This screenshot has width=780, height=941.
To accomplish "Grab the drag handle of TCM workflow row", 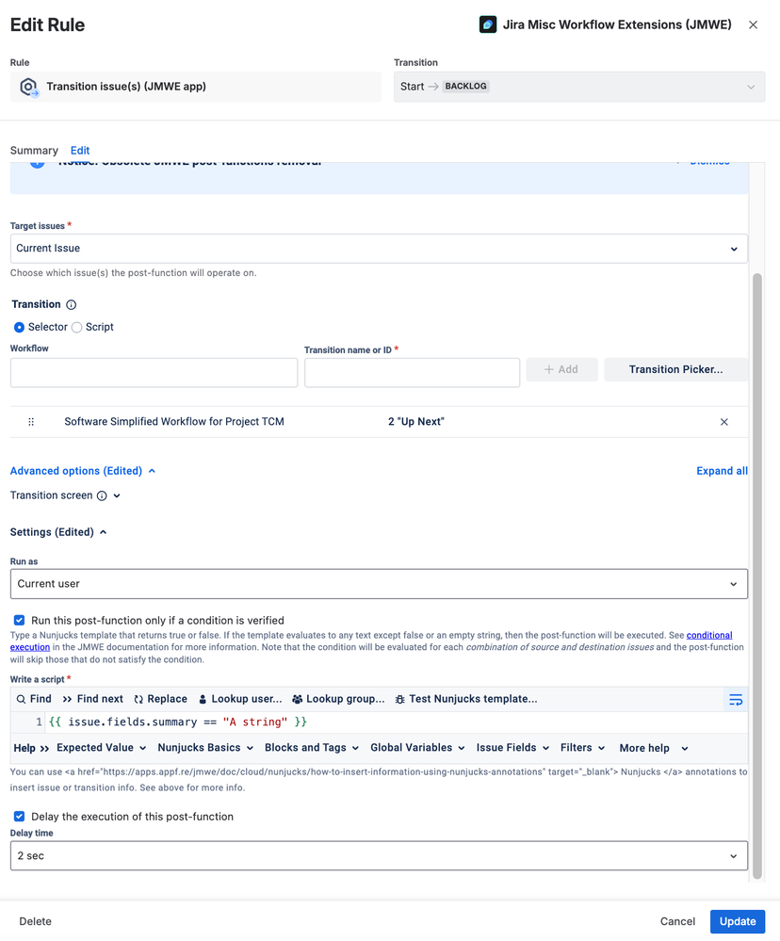I will tap(31, 422).
